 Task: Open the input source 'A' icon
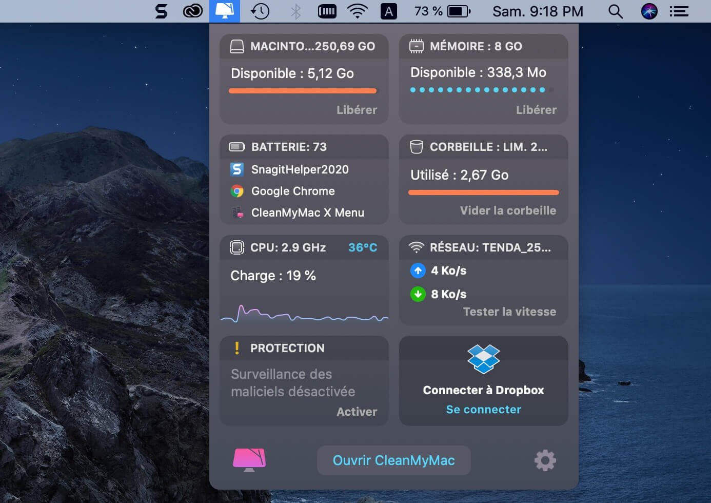click(x=389, y=11)
